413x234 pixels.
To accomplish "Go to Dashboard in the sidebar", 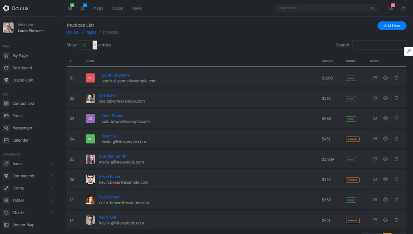I will click(22, 68).
